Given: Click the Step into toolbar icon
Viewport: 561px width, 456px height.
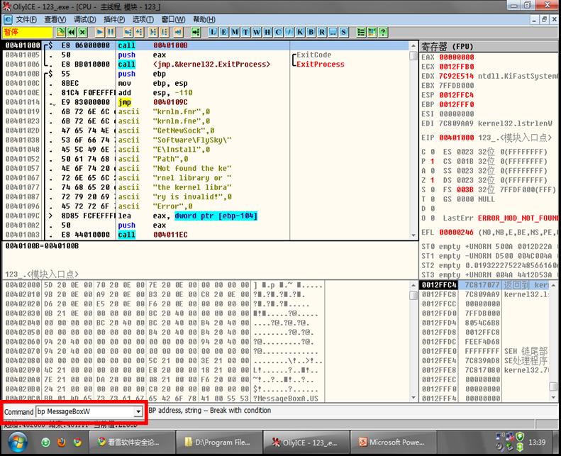Looking at the screenshot, I should [x=128, y=32].
